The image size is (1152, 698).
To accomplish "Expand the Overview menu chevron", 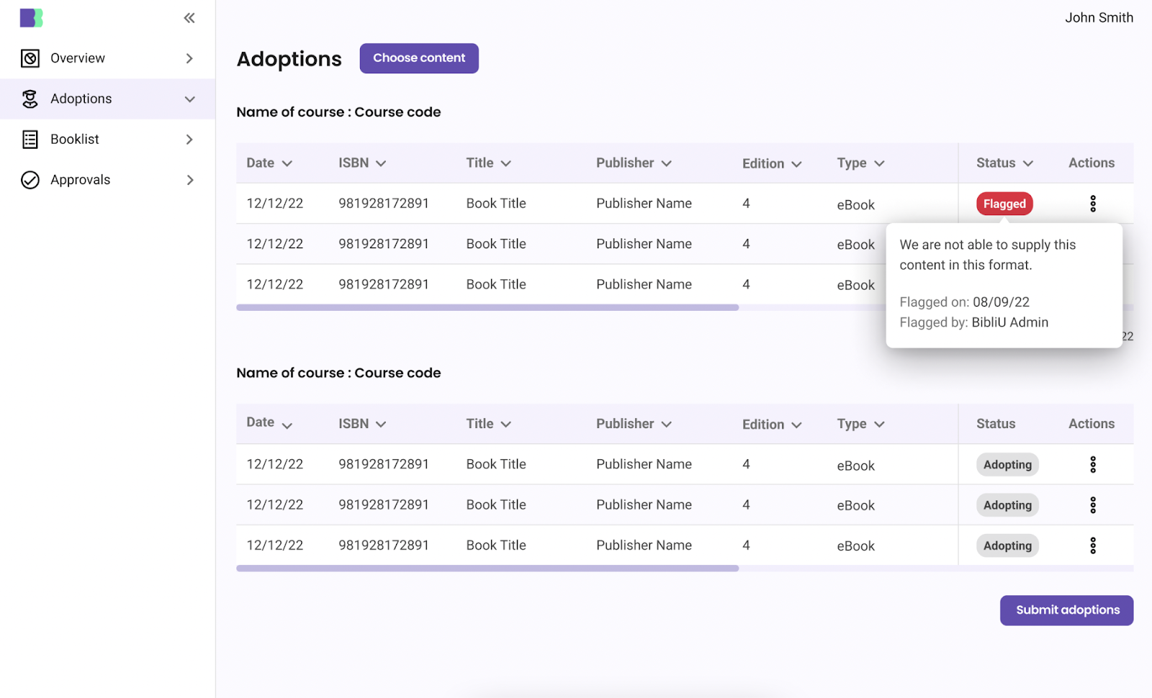I will click(189, 58).
